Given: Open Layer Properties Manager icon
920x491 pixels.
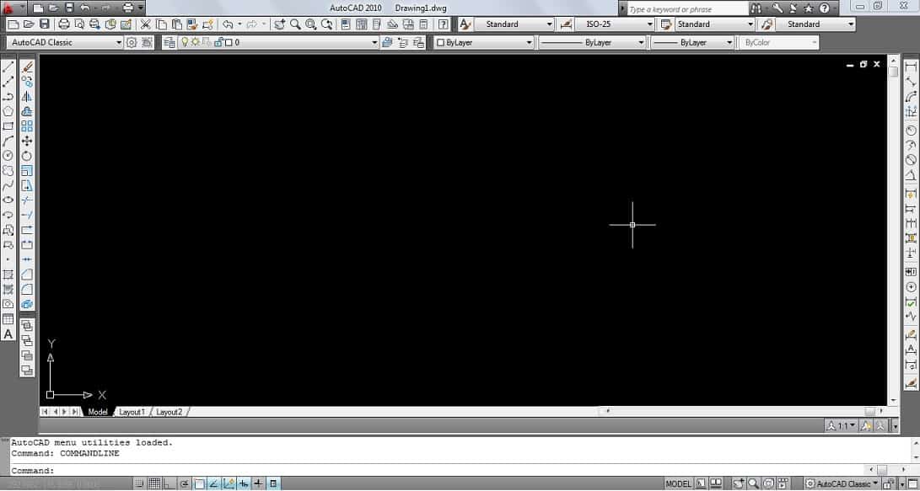Looking at the screenshot, I should pos(169,42).
